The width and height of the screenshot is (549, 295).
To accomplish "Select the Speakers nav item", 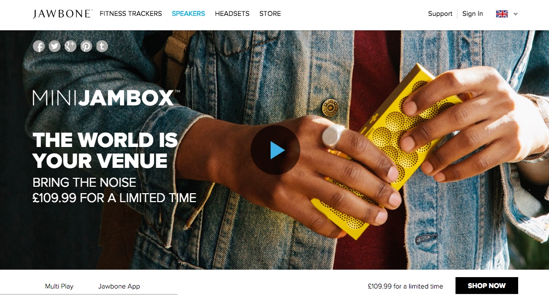I will pos(188,13).
